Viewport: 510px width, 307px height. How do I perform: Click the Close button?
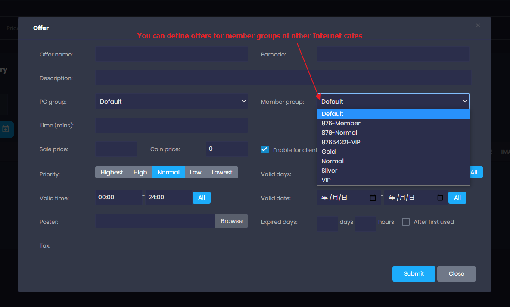pyautogui.click(x=456, y=274)
